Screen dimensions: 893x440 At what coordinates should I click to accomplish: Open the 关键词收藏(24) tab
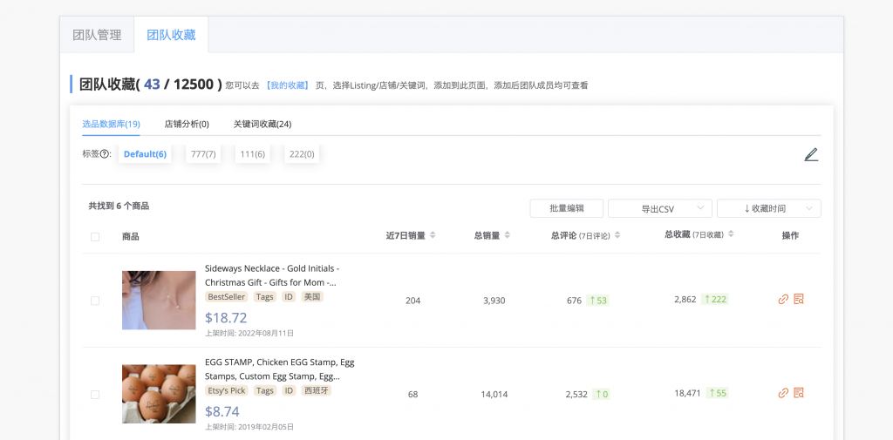pos(262,125)
